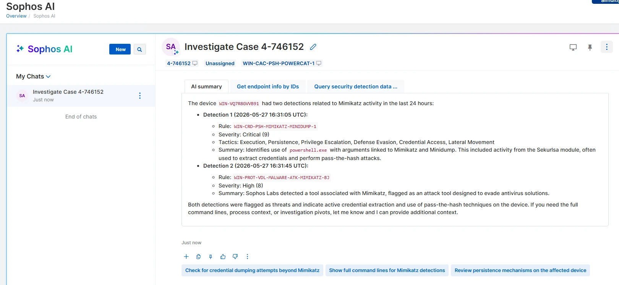Open the Query security detection data tab
The image size is (619, 285).
[x=356, y=86]
